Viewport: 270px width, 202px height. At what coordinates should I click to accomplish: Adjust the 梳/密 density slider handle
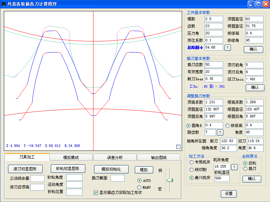pyautogui.click(x=170, y=180)
